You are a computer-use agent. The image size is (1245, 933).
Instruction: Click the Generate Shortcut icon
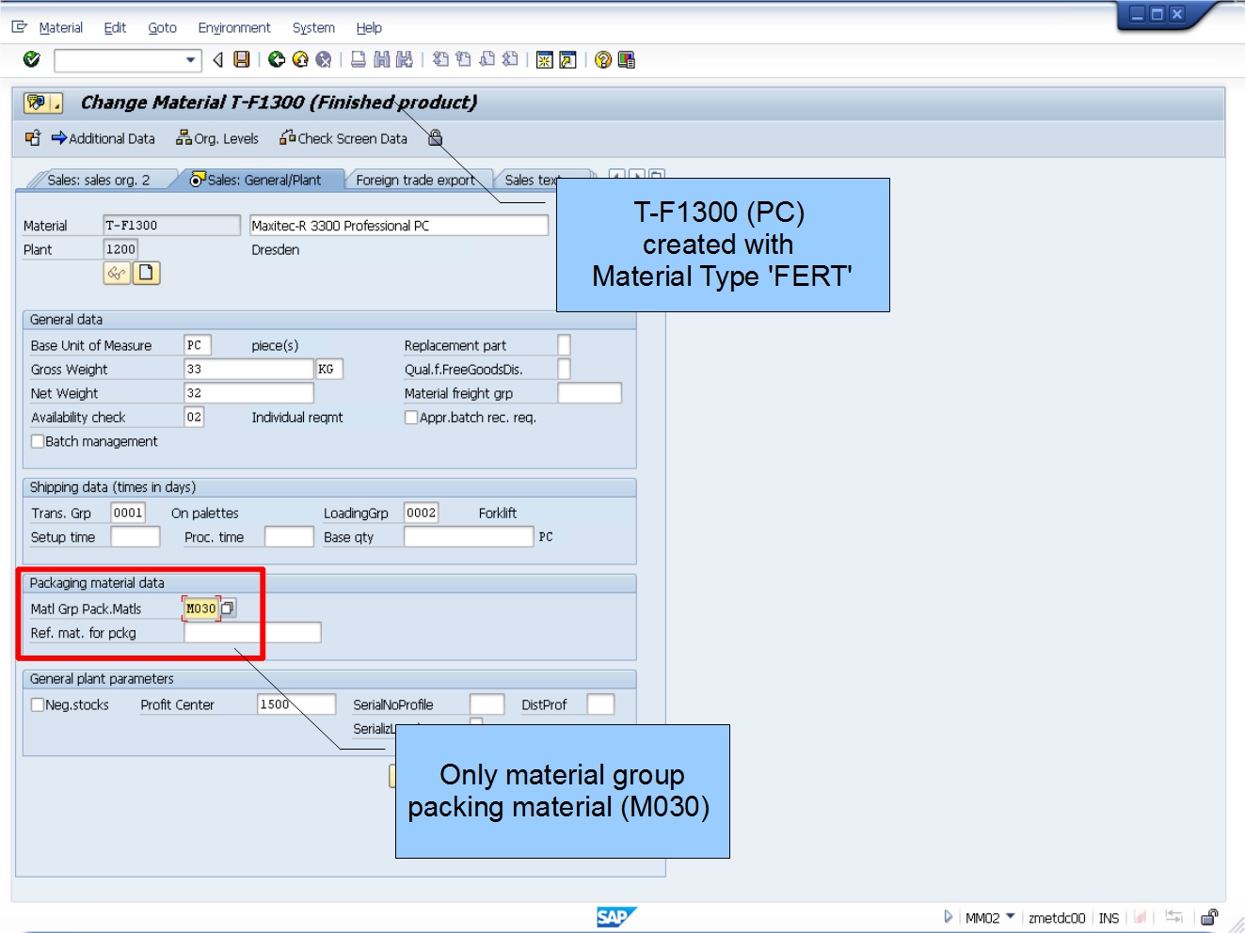pos(567,60)
